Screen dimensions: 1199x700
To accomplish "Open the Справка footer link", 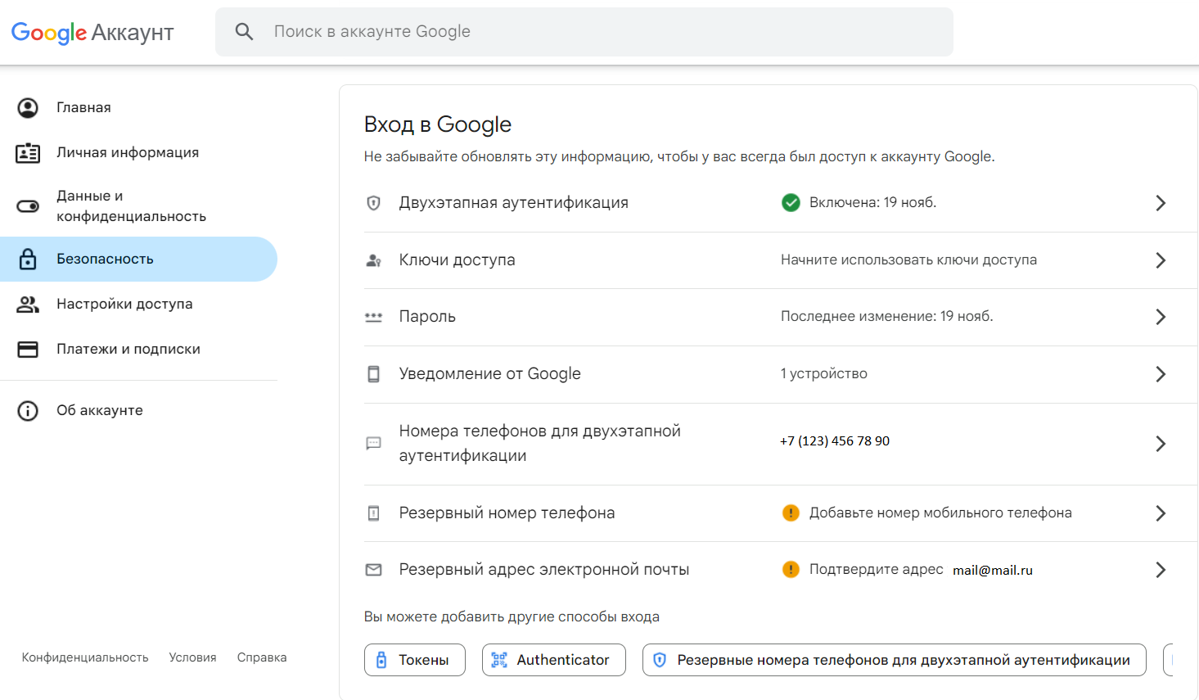I will pyautogui.click(x=262, y=657).
